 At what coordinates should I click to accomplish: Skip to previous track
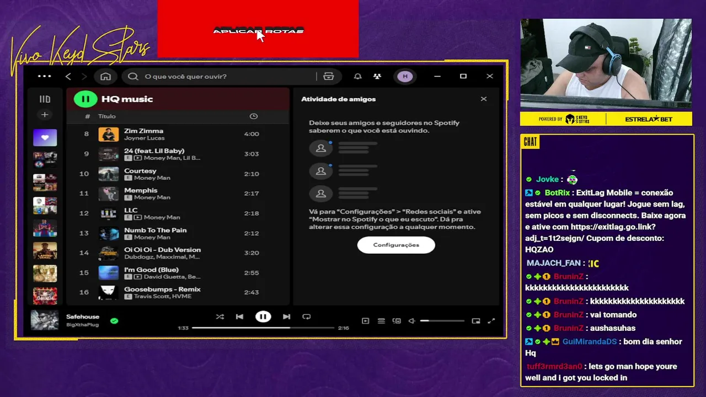tap(239, 316)
